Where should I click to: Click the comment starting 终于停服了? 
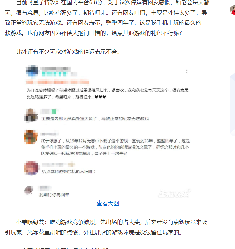pos(115,147)
